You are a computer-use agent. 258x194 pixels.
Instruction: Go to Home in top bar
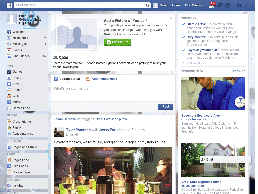pos(176,5)
